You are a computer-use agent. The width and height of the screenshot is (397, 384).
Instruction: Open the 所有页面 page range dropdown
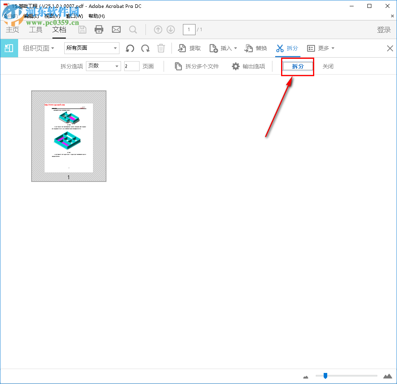pyautogui.click(x=91, y=48)
